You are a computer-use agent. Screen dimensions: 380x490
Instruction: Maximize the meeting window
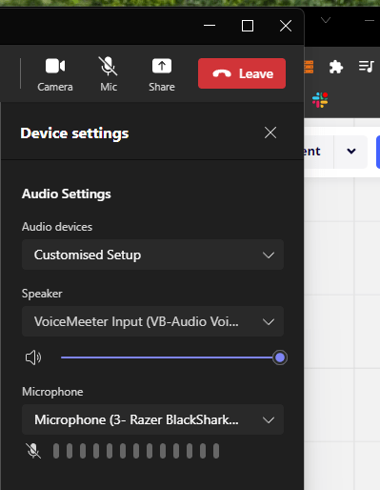click(248, 26)
